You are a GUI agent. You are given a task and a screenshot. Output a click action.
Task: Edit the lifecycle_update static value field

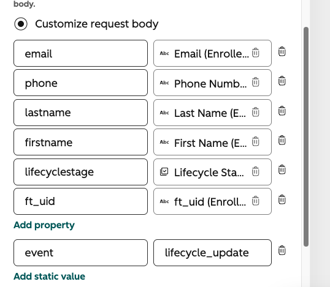pyautogui.click(x=213, y=253)
